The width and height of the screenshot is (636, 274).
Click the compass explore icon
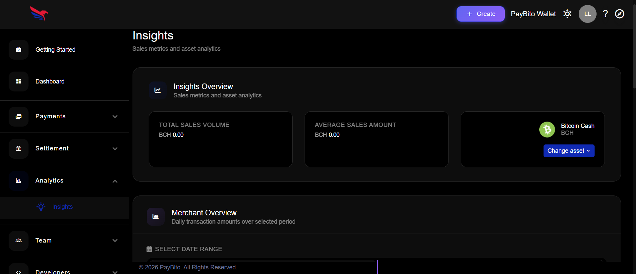[x=619, y=14]
